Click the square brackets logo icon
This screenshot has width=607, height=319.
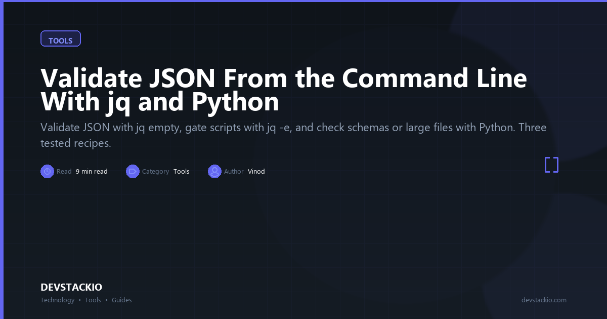point(551,165)
